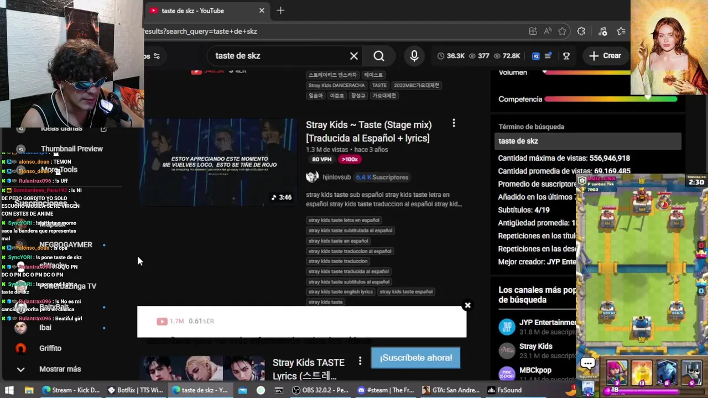
Task: Click the 72.8K views stat in vidIQ bar
Action: (507, 56)
